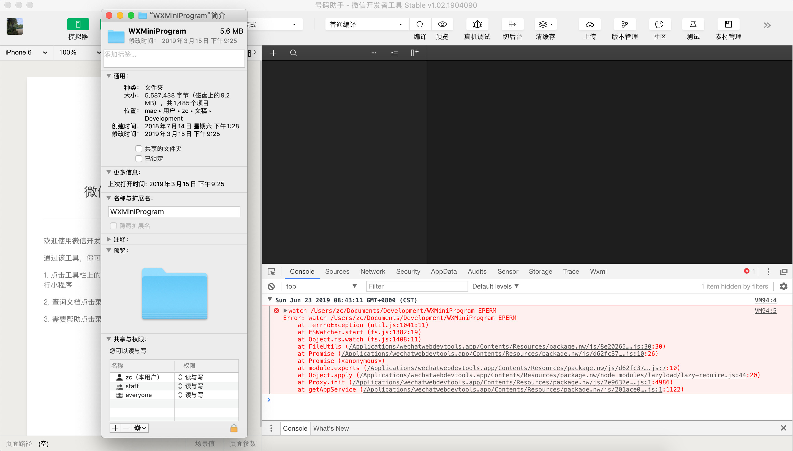This screenshot has width=793, height=451.
Task: Click the lock icon in permissions
Action: pyautogui.click(x=234, y=428)
